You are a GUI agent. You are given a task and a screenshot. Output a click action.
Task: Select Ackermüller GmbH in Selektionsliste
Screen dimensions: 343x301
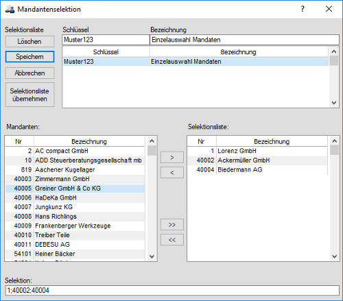click(x=257, y=160)
